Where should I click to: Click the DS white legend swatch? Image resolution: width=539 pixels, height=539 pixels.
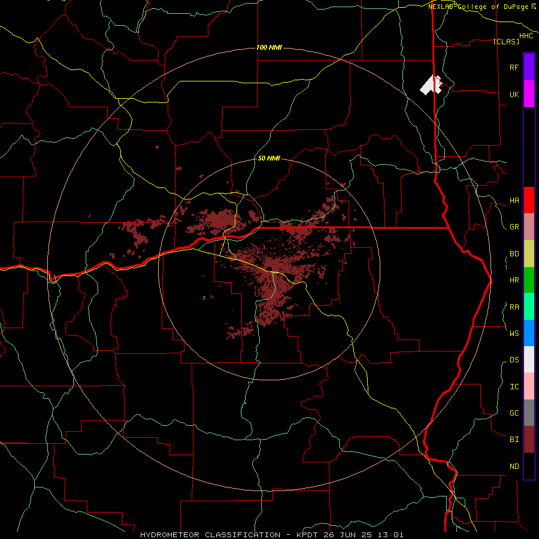click(x=529, y=359)
